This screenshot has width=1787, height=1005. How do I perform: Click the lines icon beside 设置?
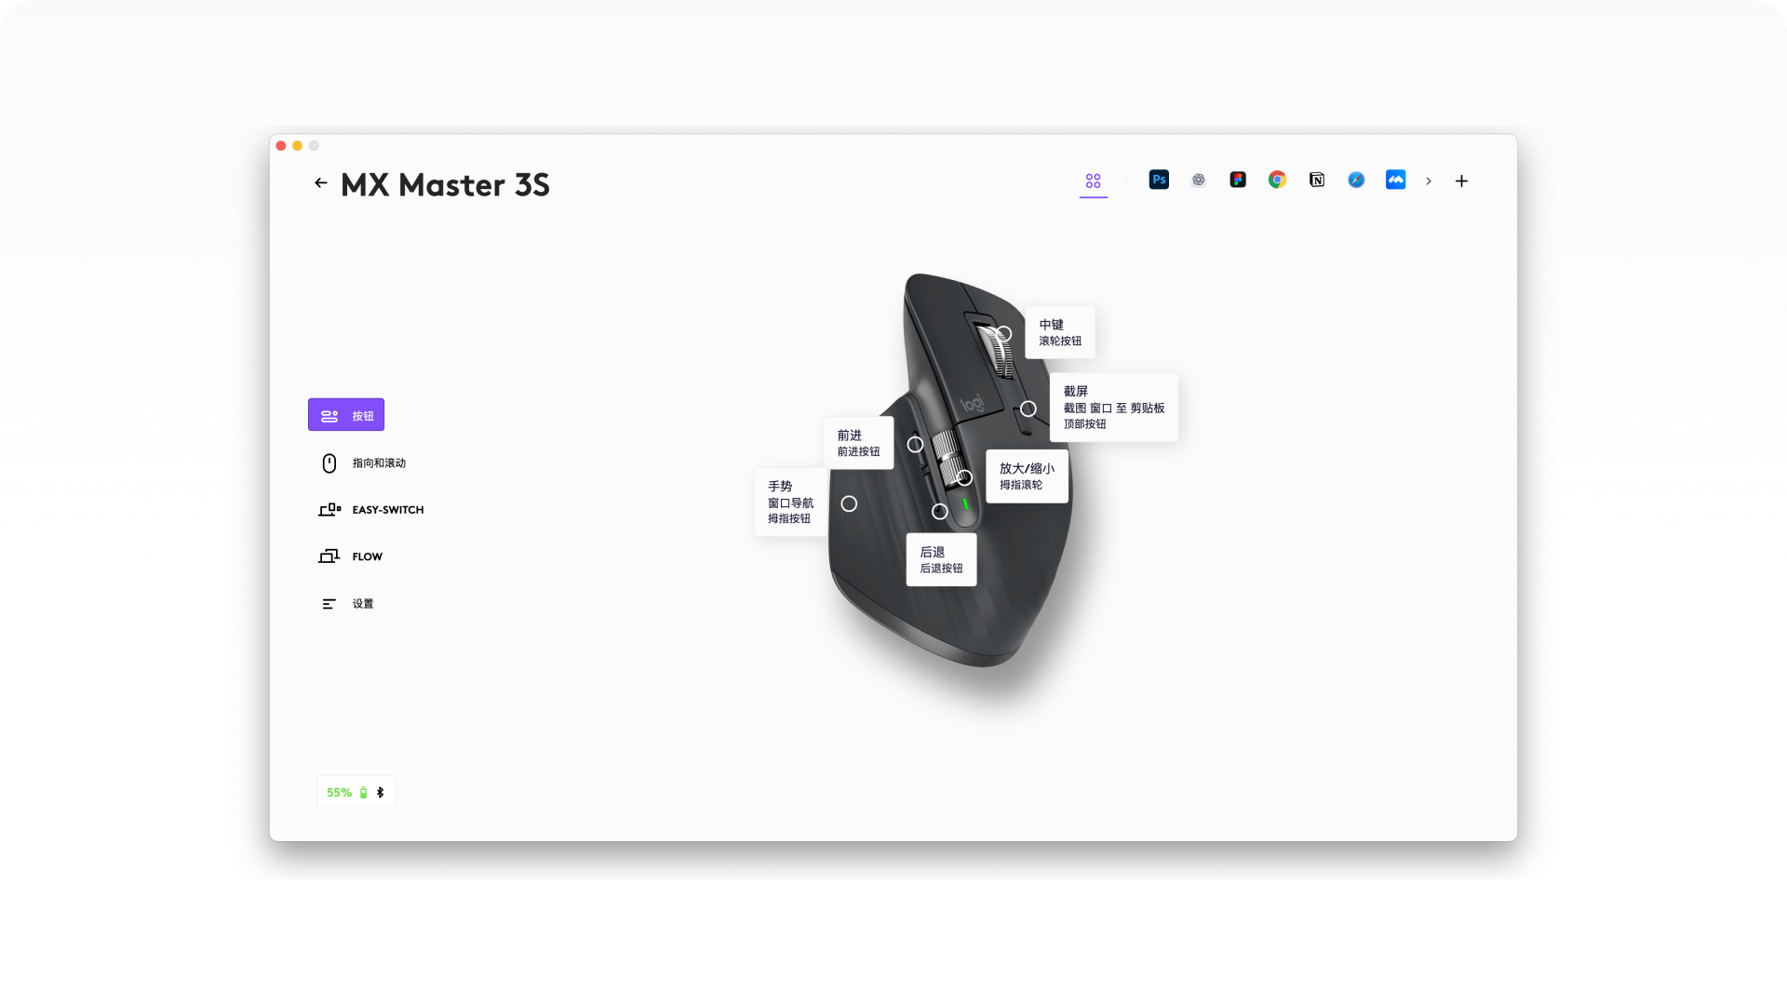pos(329,604)
